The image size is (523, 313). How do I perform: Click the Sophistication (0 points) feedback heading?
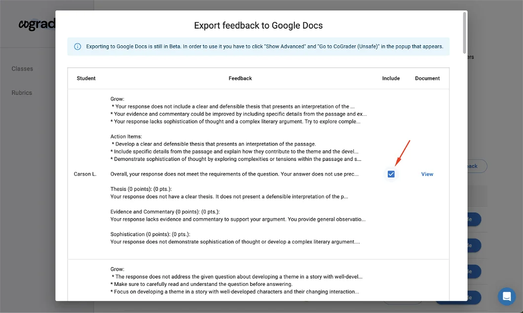coord(150,234)
